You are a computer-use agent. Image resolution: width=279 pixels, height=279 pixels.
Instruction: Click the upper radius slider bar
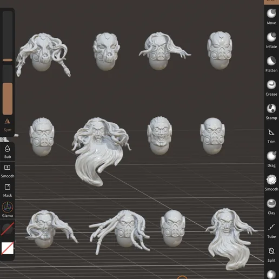click(x=8, y=36)
